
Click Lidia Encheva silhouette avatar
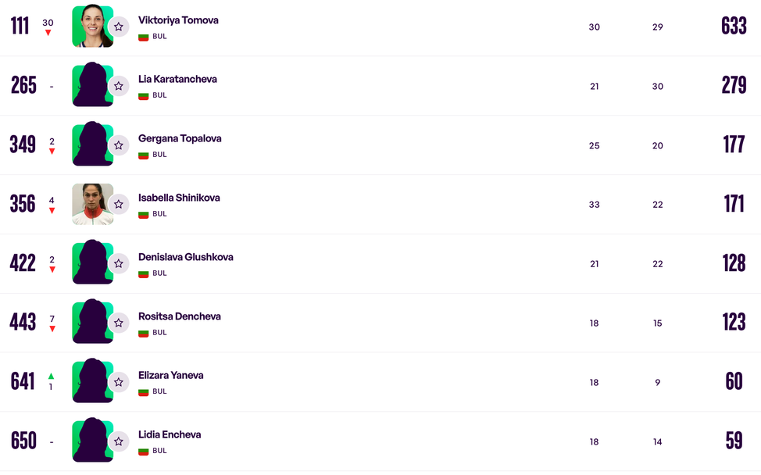pyautogui.click(x=91, y=441)
